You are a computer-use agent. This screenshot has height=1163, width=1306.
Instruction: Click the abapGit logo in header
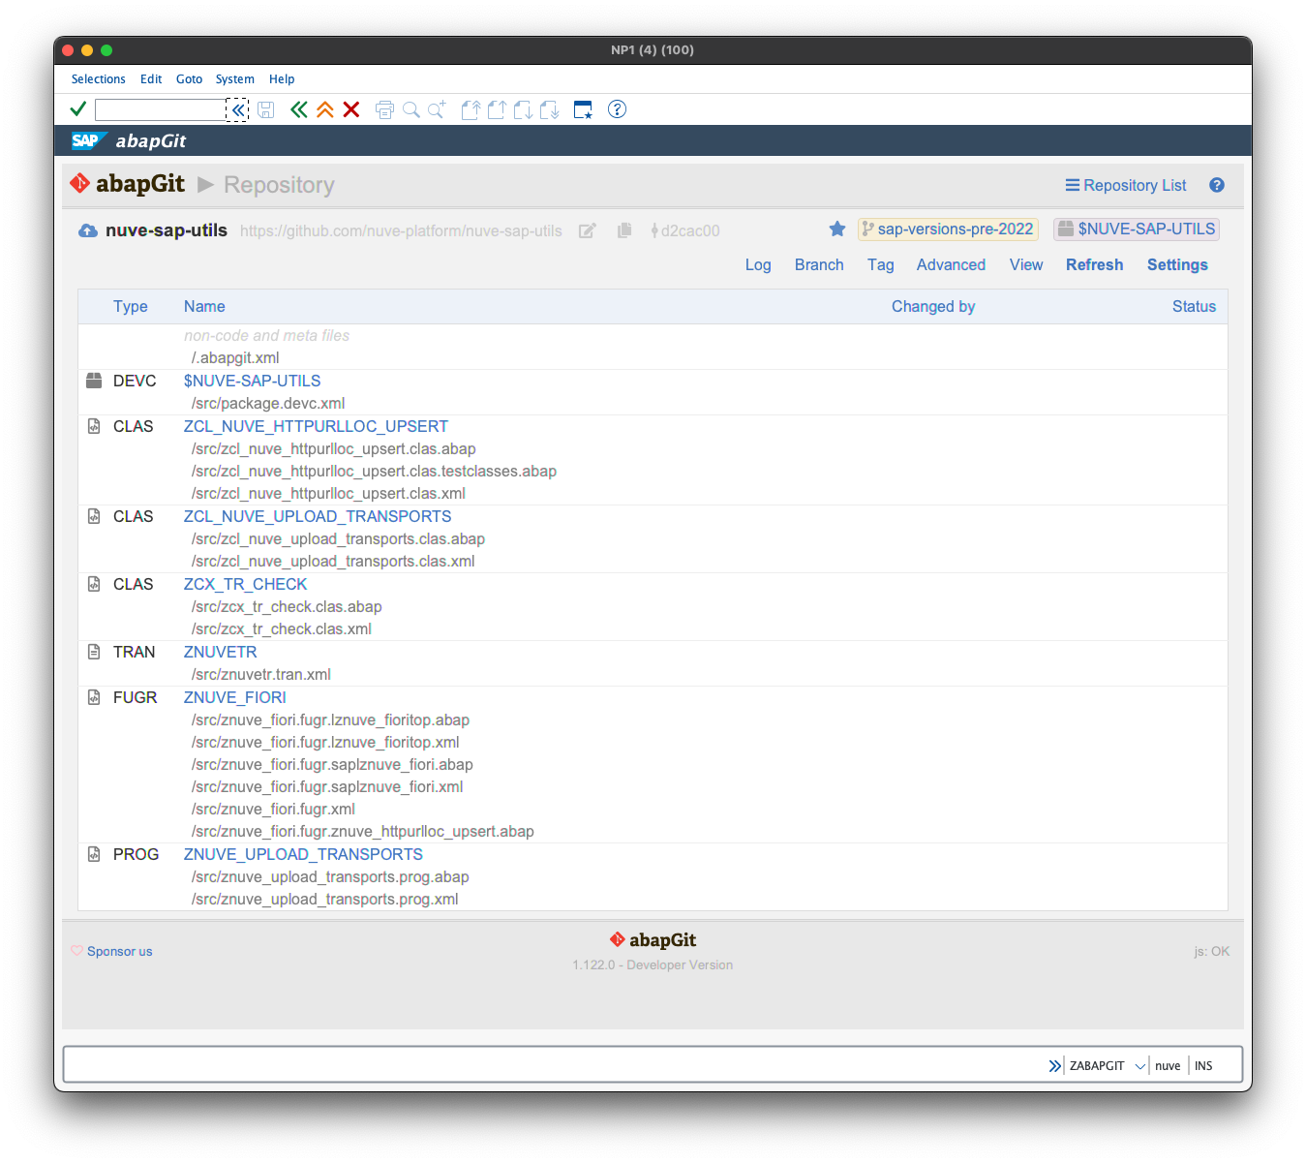127,184
